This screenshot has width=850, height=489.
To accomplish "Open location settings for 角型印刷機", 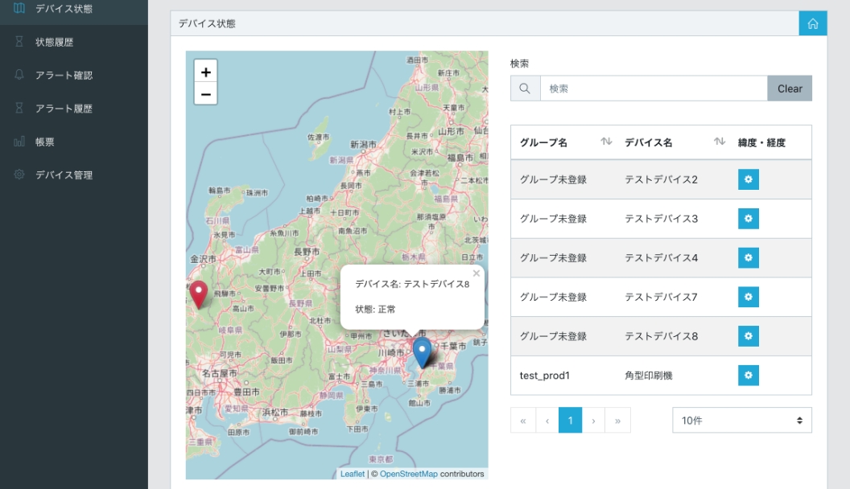I will tap(748, 376).
